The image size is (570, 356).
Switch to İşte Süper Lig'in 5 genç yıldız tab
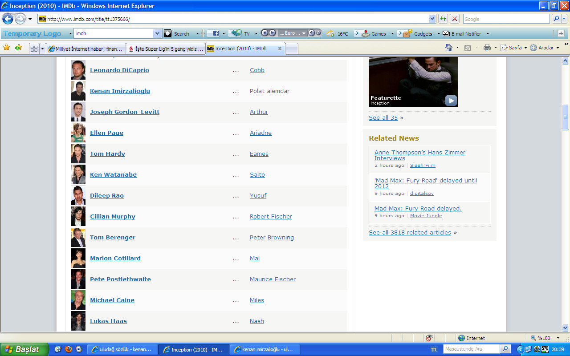166,49
